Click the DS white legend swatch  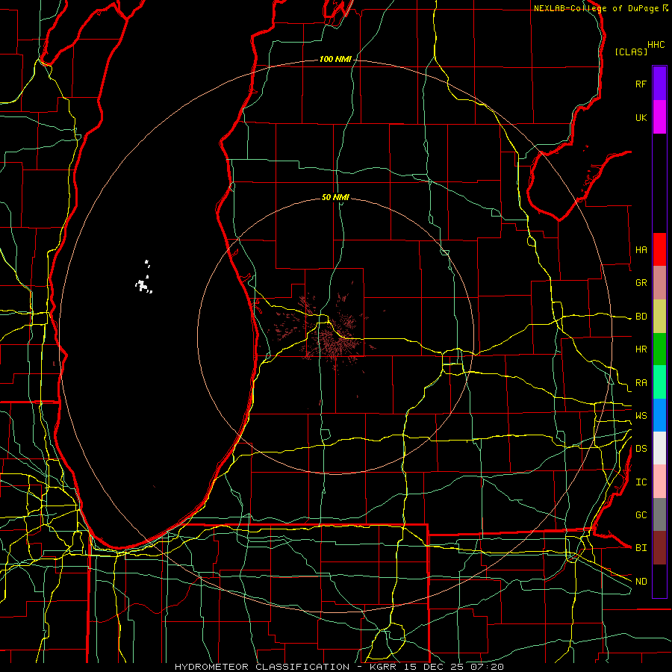click(x=659, y=448)
